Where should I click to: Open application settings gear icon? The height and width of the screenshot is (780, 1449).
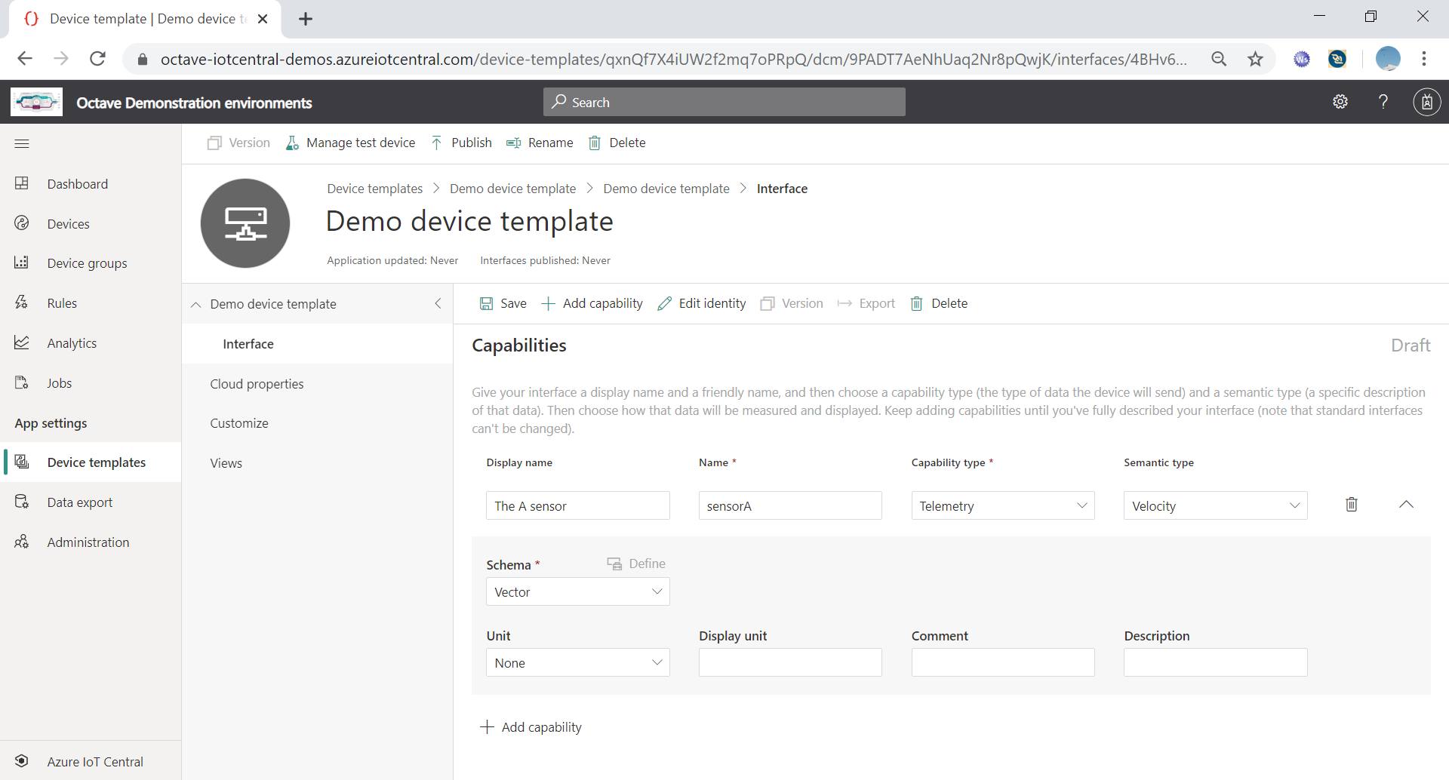(1340, 102)
